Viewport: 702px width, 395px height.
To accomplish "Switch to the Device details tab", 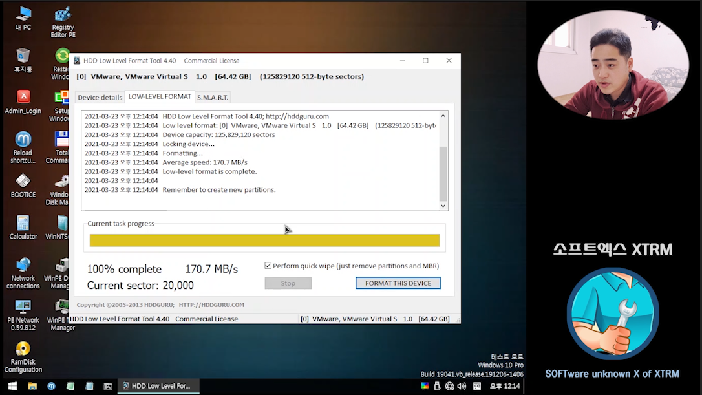I will 100,97.
